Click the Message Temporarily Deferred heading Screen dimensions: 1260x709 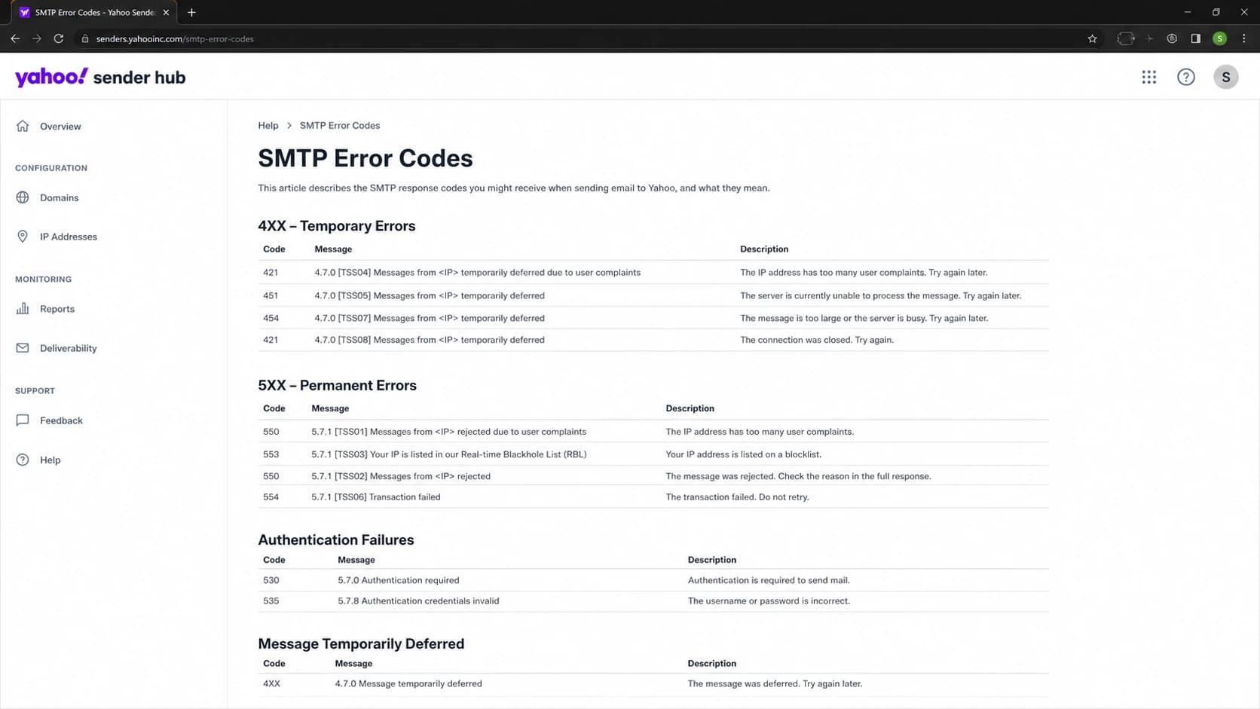(x=361, y=643)
